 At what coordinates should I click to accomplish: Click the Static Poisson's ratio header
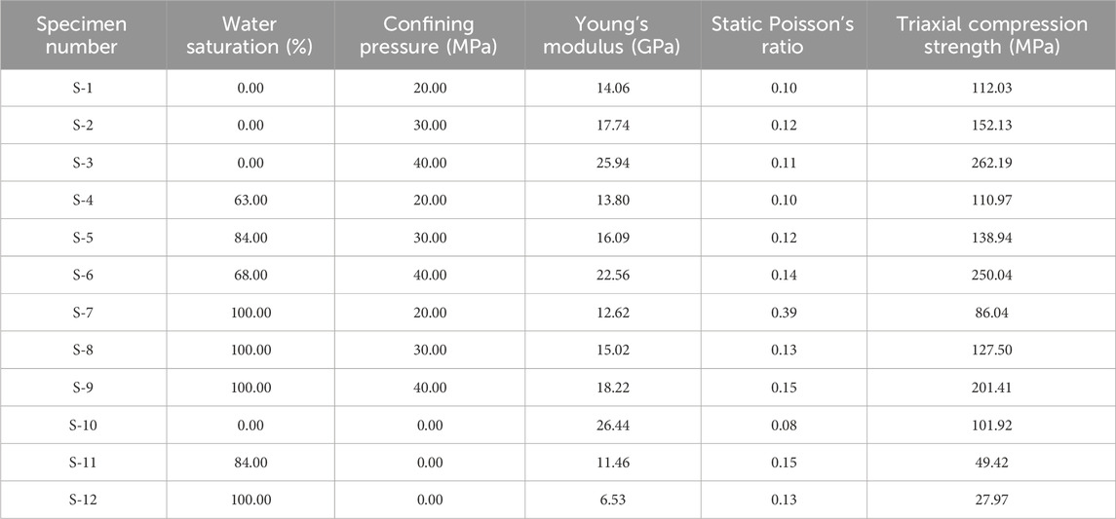pyautogui.click(x=783, y=34)
